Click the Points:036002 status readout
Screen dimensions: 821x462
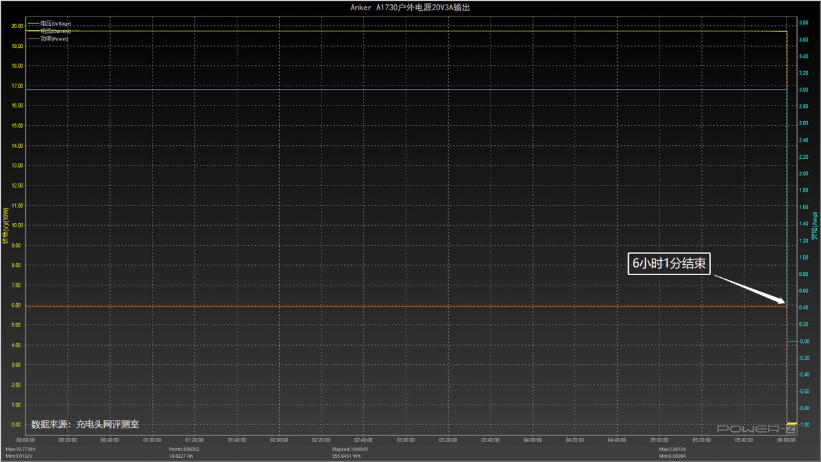click(184, 449)
